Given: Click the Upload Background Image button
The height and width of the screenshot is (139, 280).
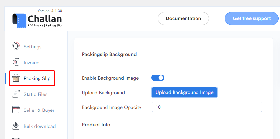Looking at the screenshot, I should pos(185,92).
